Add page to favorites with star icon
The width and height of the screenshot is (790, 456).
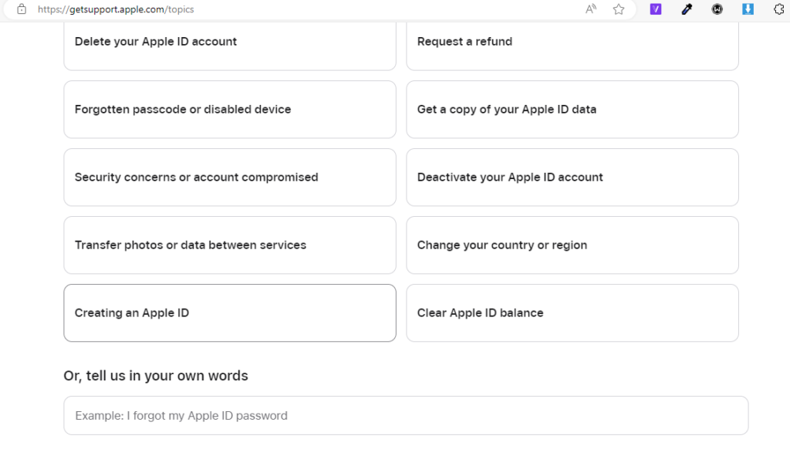coord(619,9)
